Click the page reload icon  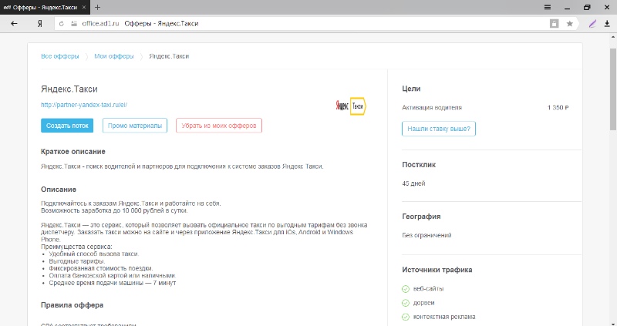pyautogui.click(x=63, y=24)
